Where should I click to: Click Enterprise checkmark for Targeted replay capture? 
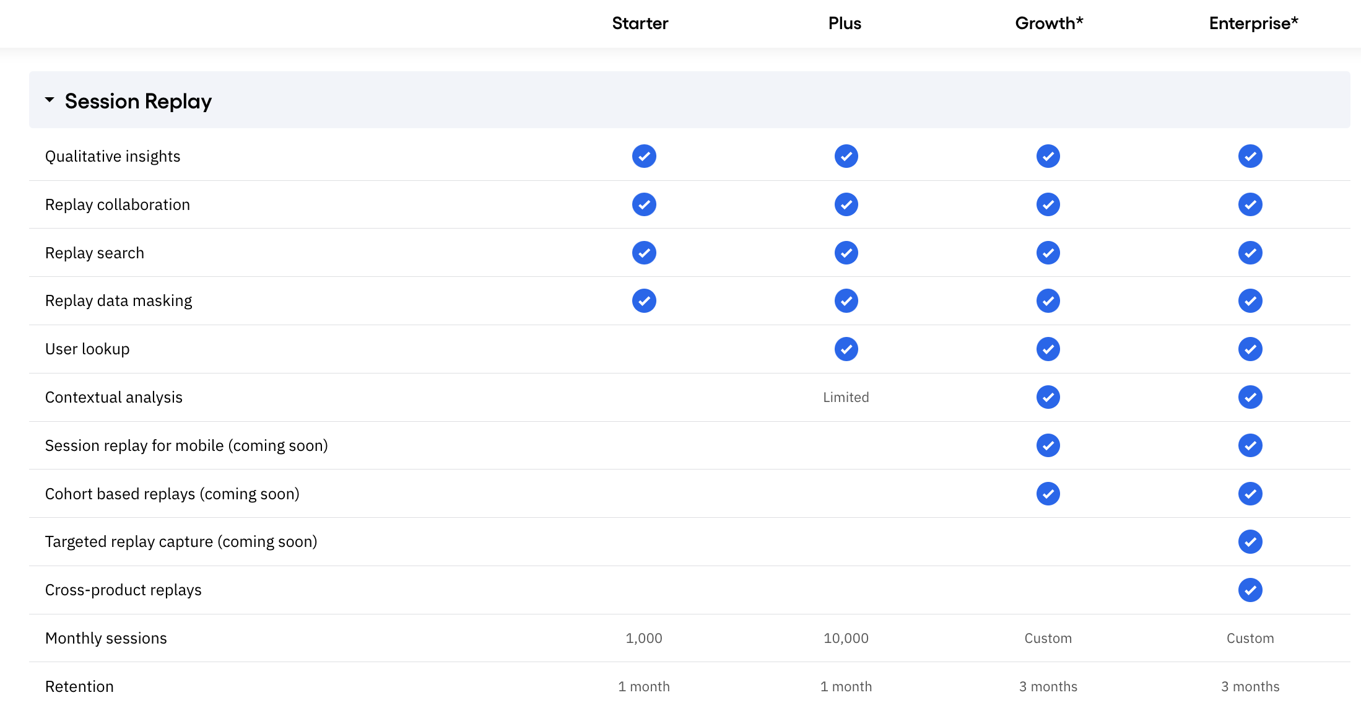pos(1250,542)
